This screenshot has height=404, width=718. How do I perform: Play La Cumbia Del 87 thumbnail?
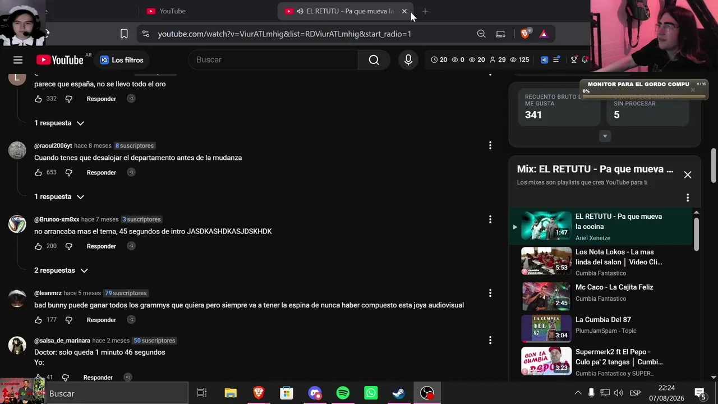pyautogui.click(x=546, y=328)
